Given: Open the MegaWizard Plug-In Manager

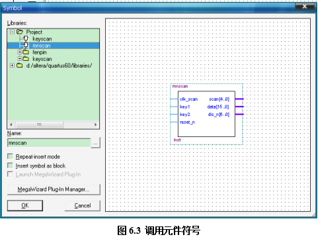Looking at the screenshot, I should pyautogui.click(x=54, y=189).
